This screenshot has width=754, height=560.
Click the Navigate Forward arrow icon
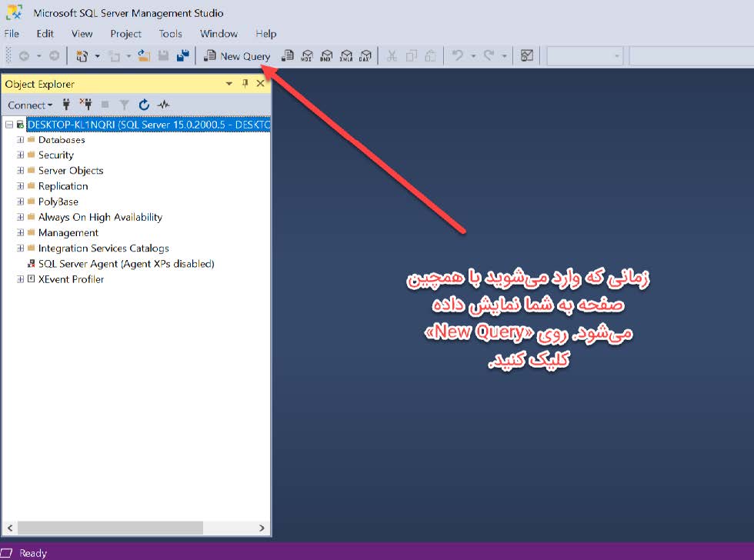click(55, 56)
